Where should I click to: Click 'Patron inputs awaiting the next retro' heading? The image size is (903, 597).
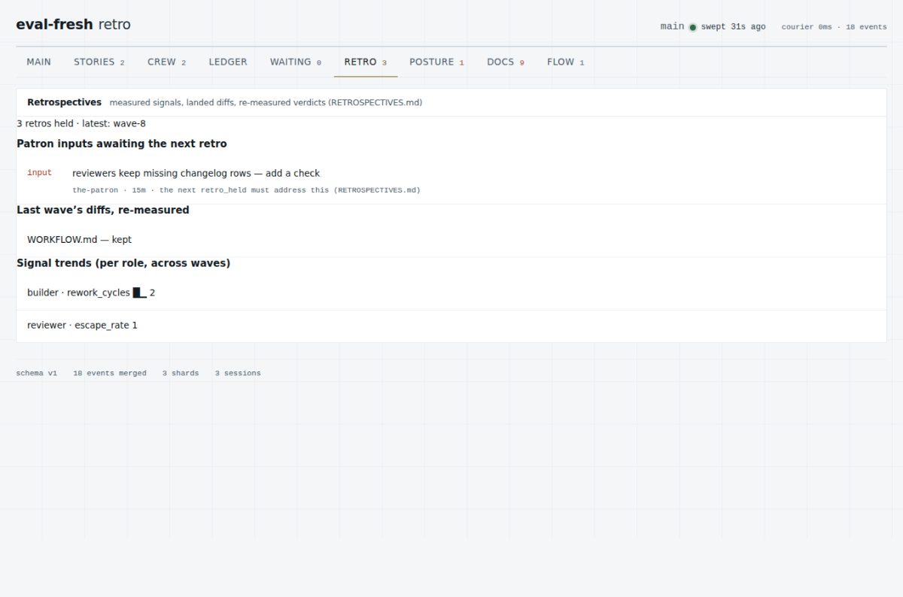(122, 144)
